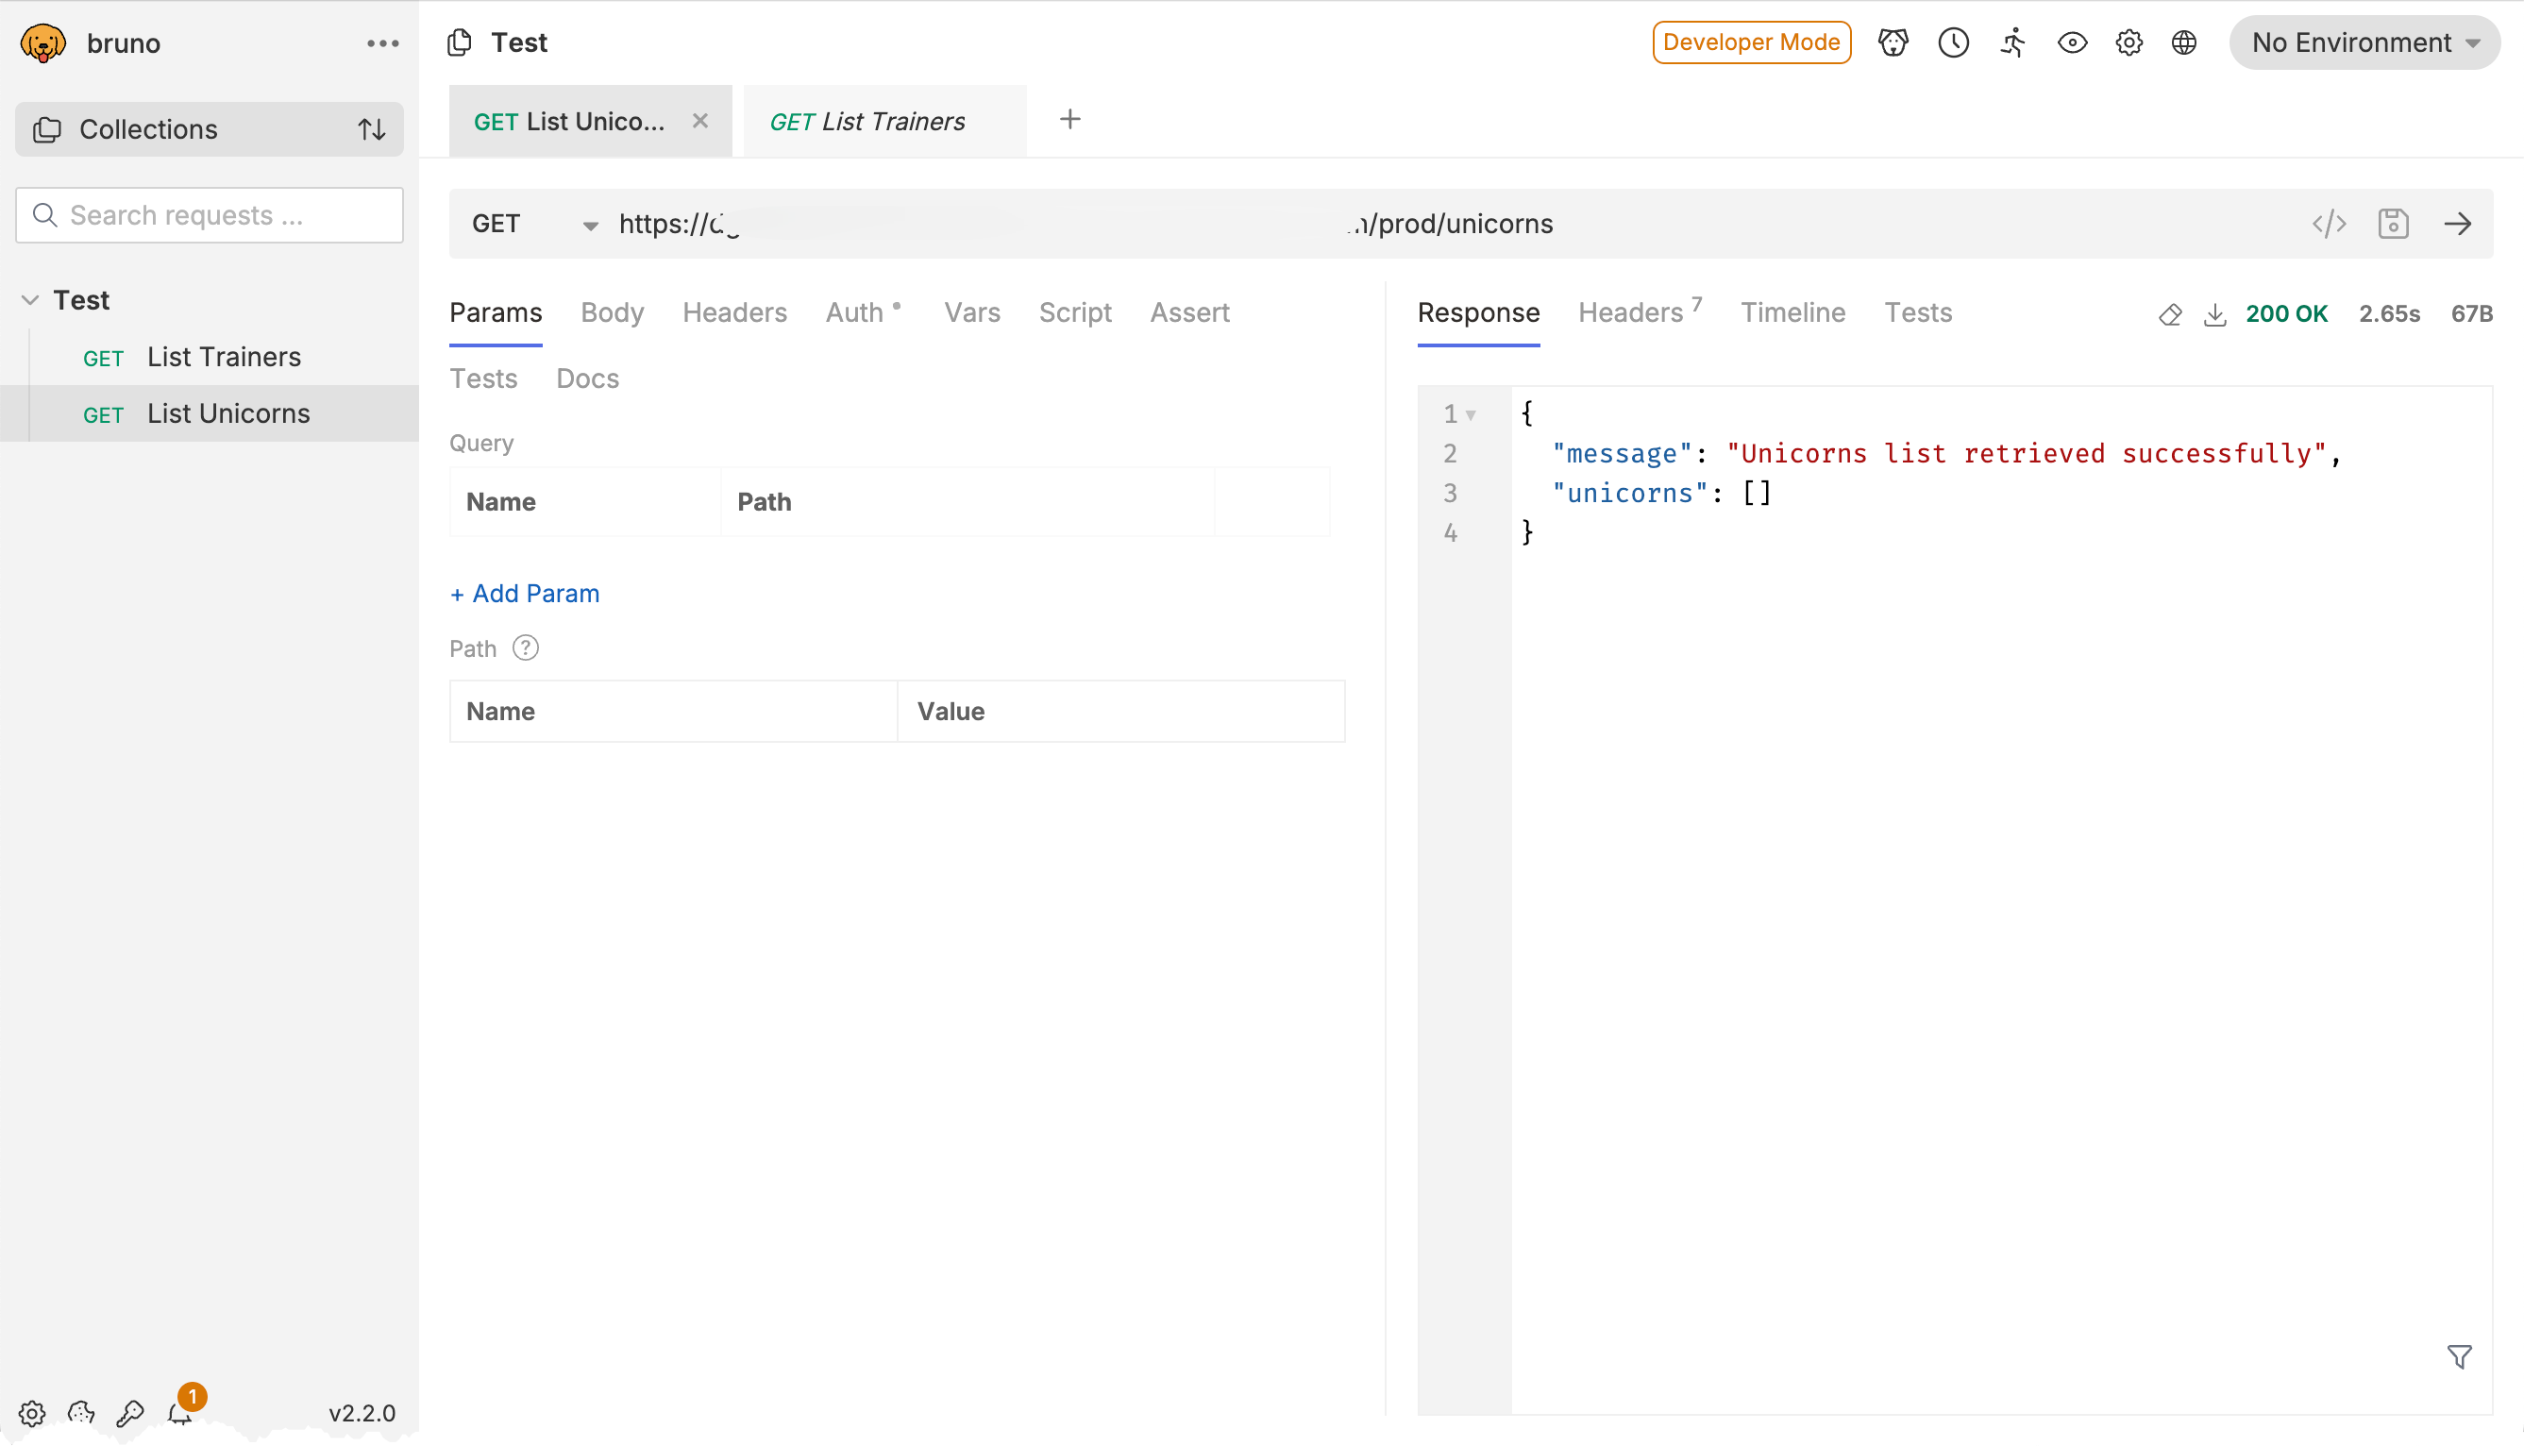
Task: Click the Collections header icon
Action: (x=46, y=129)
